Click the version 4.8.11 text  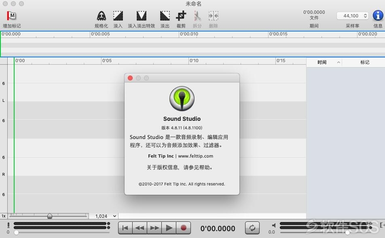[182, 128]
